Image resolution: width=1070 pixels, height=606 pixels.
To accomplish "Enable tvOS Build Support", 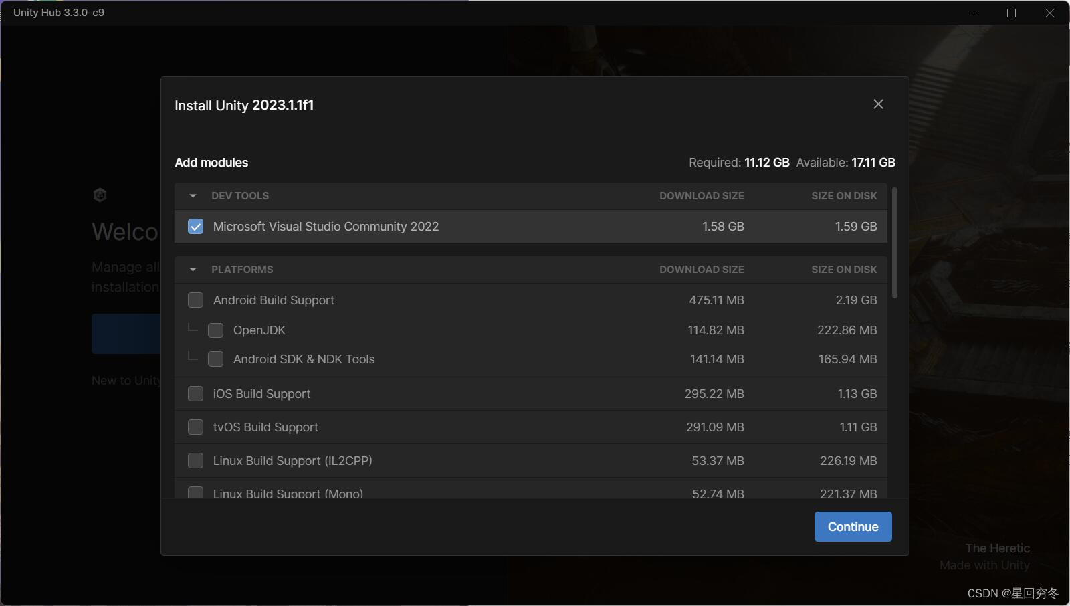I will click(x=195, y=427).
